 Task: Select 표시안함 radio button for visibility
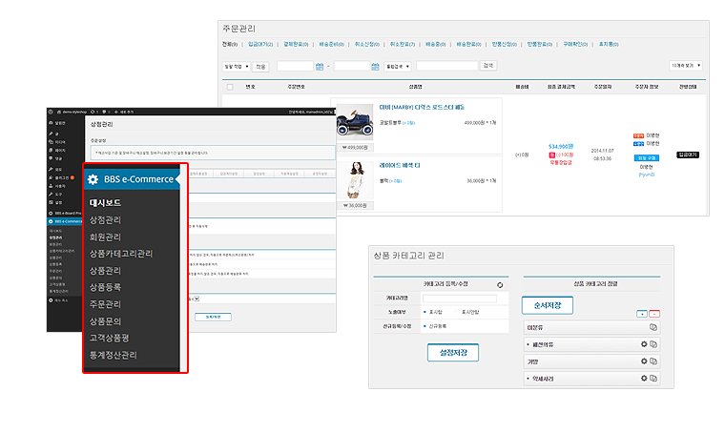click(x=457, y=313)
